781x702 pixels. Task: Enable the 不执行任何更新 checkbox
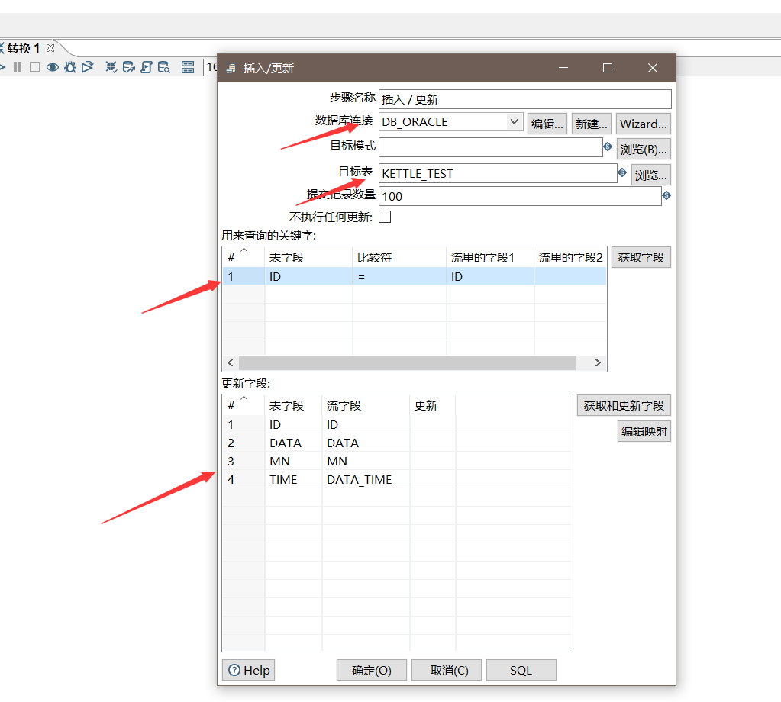click(385, 216)
